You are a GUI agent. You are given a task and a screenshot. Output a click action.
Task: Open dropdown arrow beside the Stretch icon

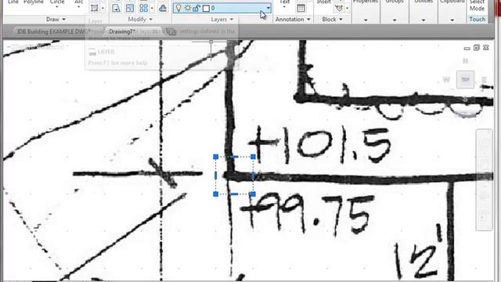103,8
